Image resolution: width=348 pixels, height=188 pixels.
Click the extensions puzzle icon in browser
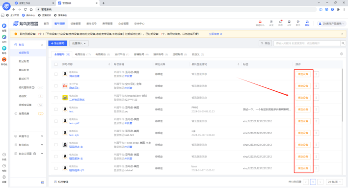click(x=338, y=9)
